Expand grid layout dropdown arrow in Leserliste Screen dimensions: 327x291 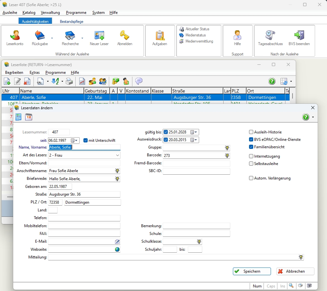pos(291,81)
